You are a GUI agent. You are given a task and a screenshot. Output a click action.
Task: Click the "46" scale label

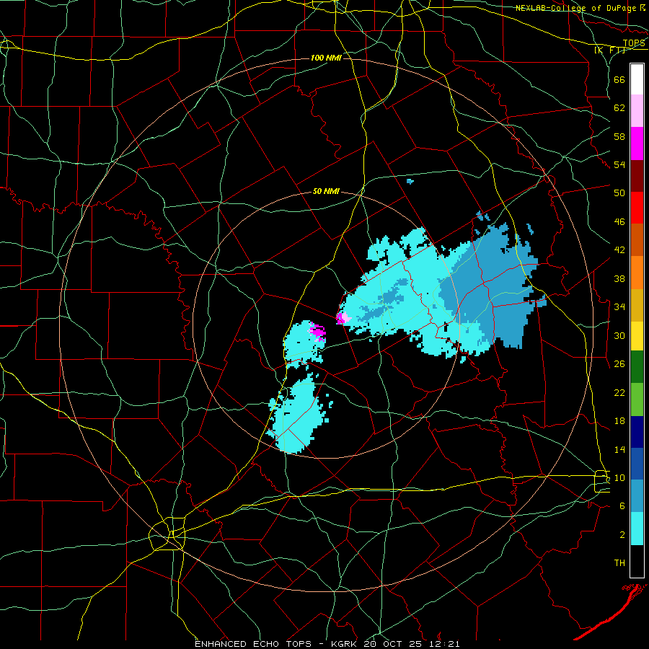(619, 221)
